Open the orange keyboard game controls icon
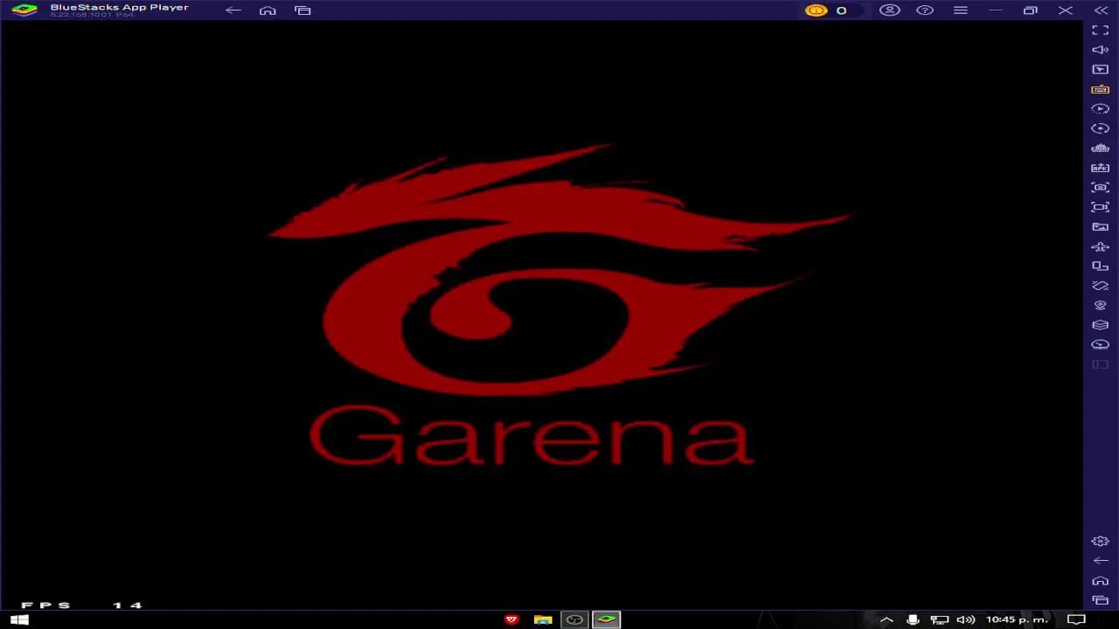The height and width of the screenshot is (629, 1119). tap(1100, 89)
